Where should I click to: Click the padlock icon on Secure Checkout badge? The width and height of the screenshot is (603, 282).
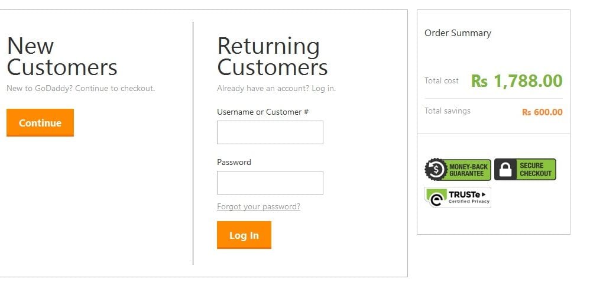click(x=505, y=170)
